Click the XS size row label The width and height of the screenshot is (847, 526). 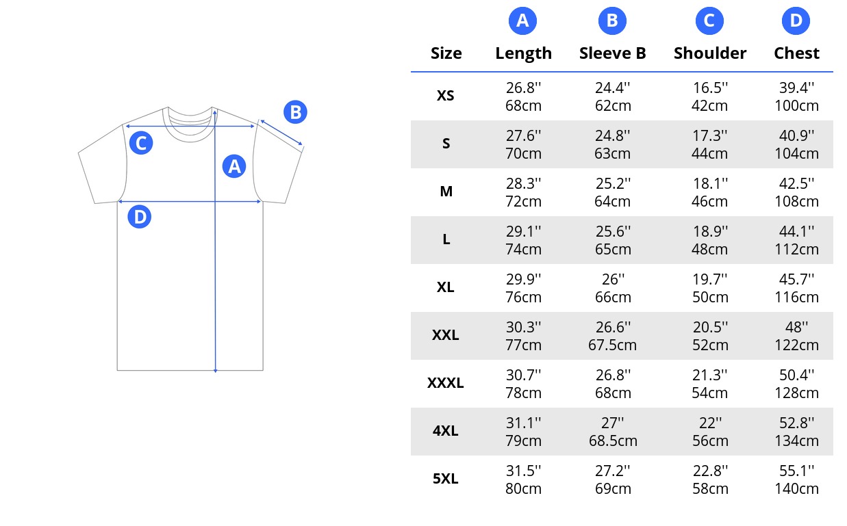click(x=446, y=96)
